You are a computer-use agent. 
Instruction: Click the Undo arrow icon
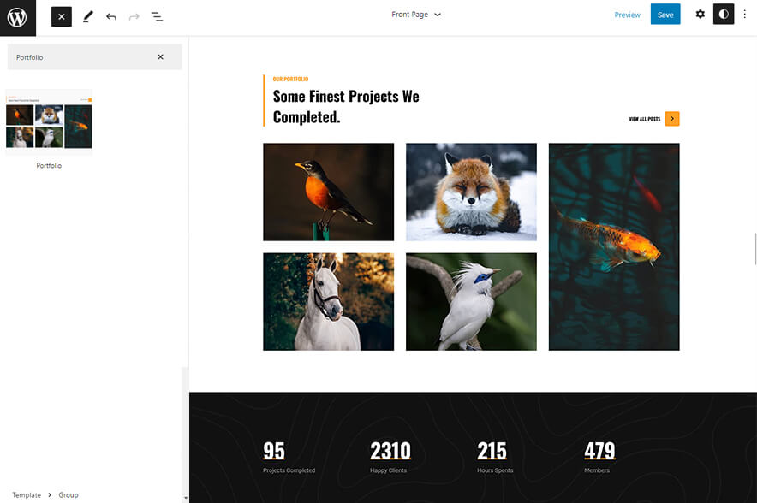(110, 15)
